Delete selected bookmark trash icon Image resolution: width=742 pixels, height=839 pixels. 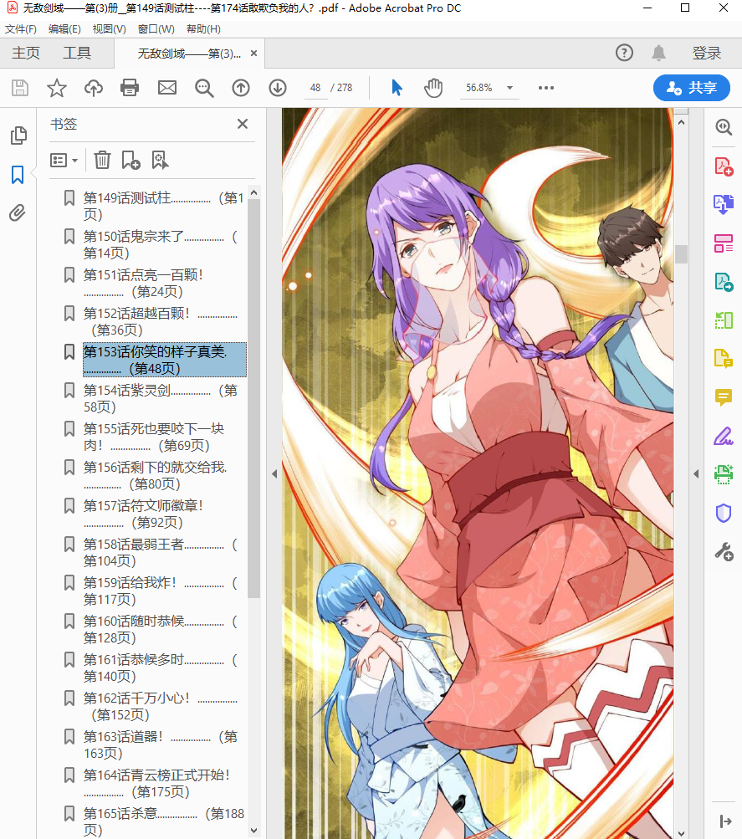102,160
